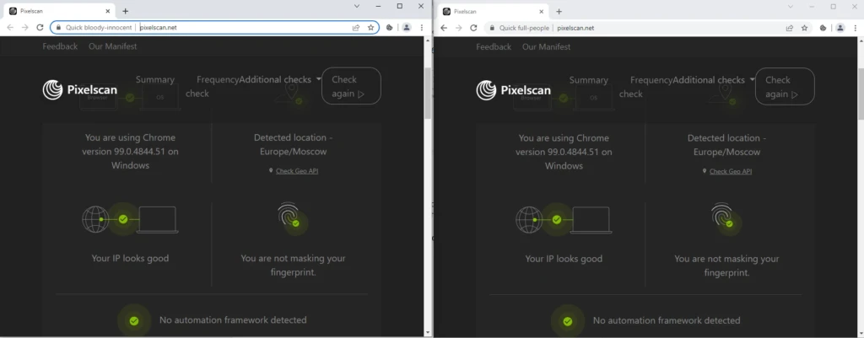Go back in the right browser window
Image resolution: width=864 pixels, height=338 pixels.
(444, 28)
